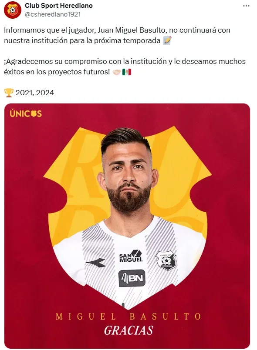Click the 2021, 2024 title years text
The image size is (257, 350).
tap(35, 93)
